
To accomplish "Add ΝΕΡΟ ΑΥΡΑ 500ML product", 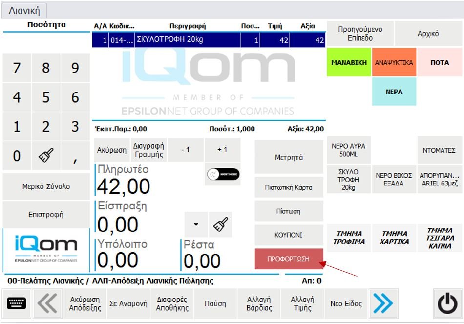I will pyautogui.click(x=348, y=150).
